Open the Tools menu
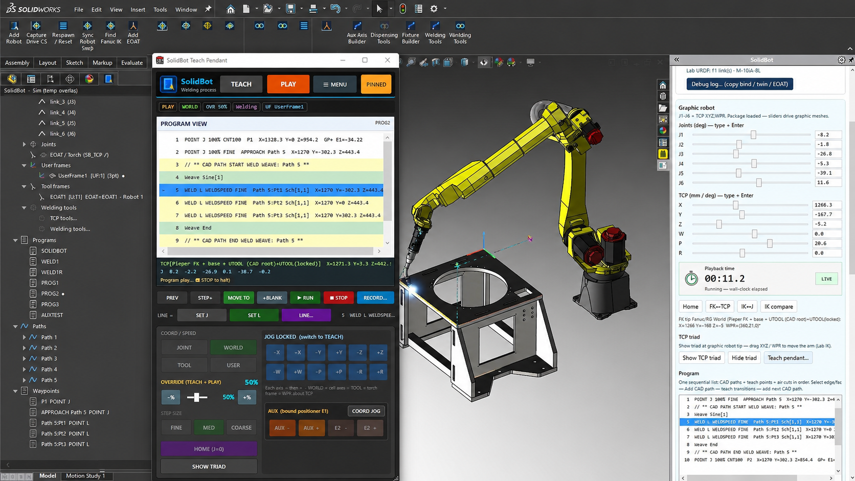Viewport: 855px width, 481px height. tap(160, 9)
